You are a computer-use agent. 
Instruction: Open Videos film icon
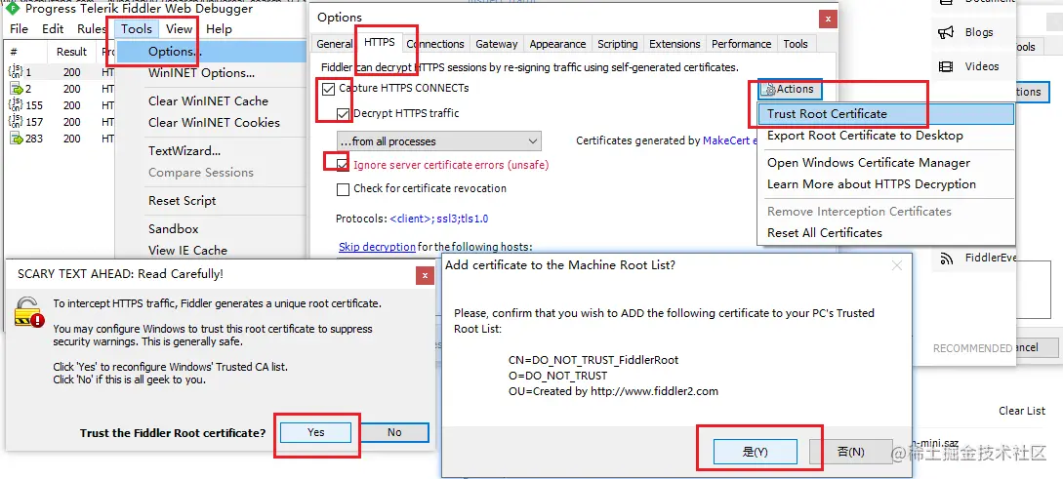pos(945,66)
